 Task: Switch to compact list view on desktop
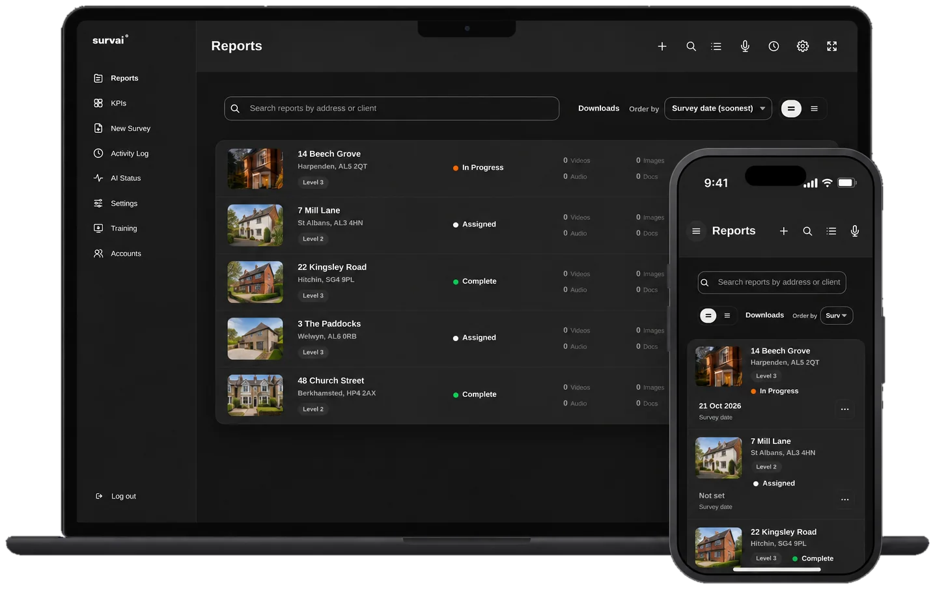[x=814, y=109]
